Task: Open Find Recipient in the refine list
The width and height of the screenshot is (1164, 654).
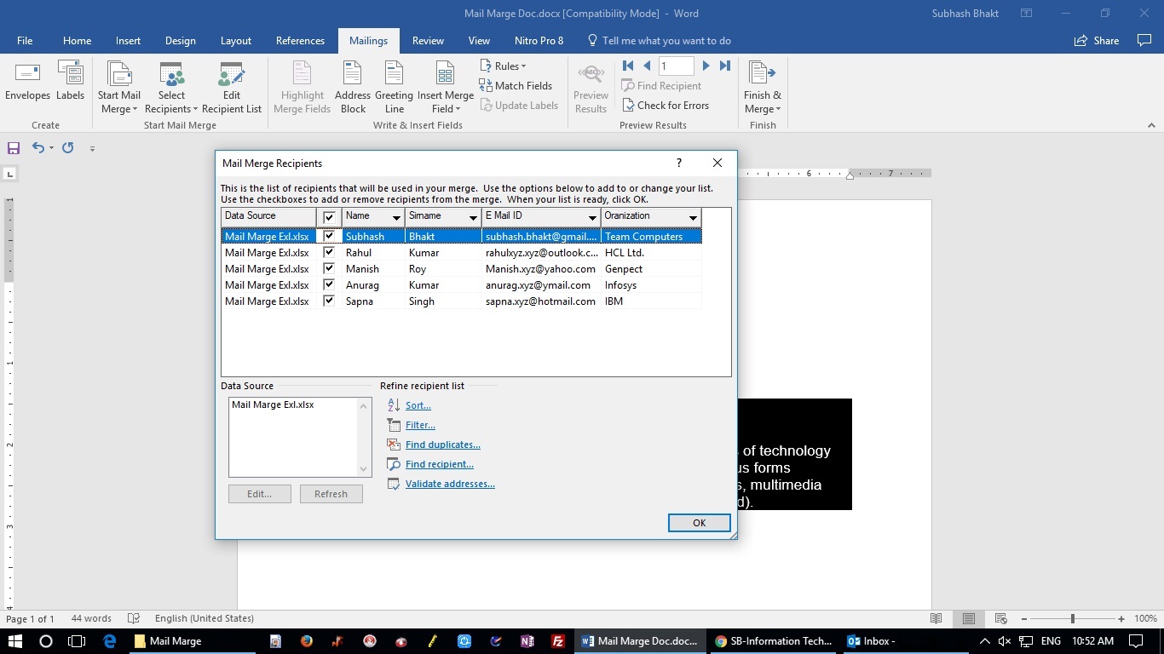Action: pos(439,463)
